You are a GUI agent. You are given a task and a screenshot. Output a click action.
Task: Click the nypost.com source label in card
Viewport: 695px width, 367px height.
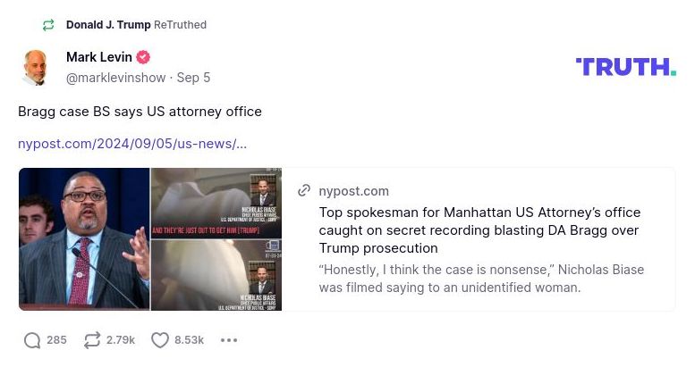[353, 191]
